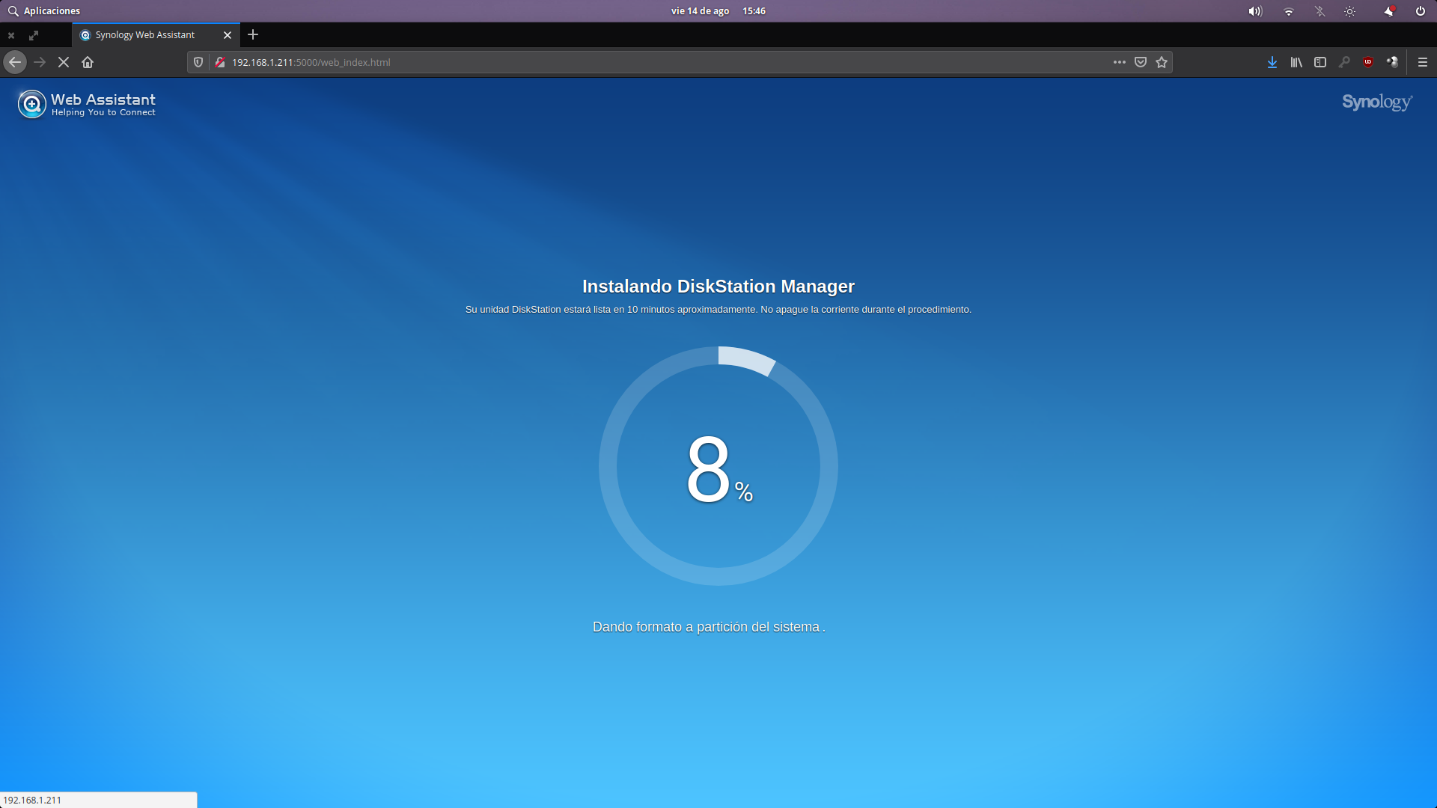Select the Synology Web Assistant tab

[x=145, y=35]
